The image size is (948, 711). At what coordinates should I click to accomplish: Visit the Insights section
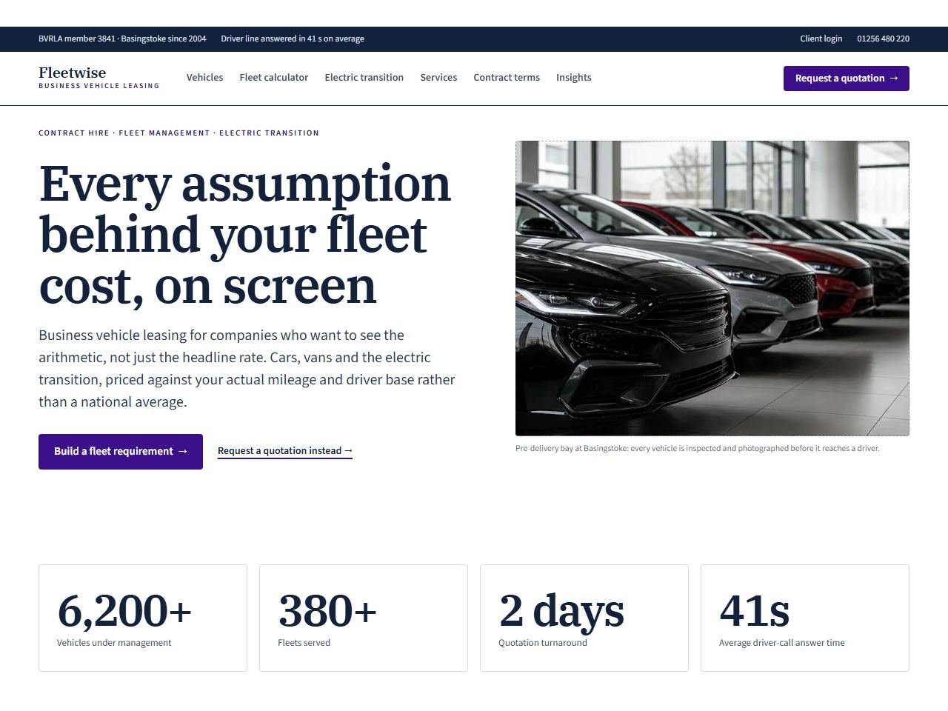pyautogui.click(x=573, y=78)
